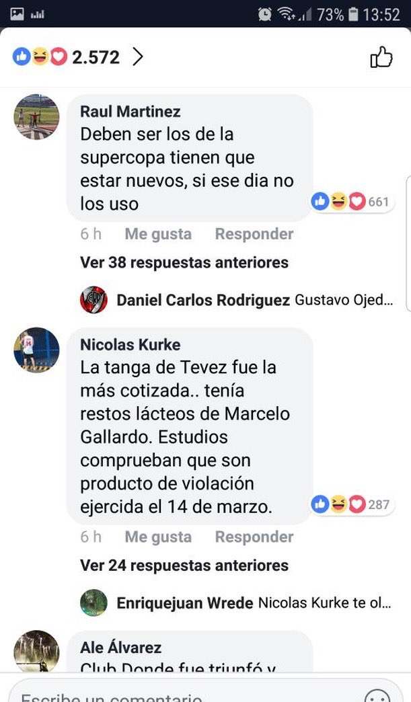
Task: Reply to Nicolas Kurke's comment
Action: pyautogui.click(x=254, y=537)
